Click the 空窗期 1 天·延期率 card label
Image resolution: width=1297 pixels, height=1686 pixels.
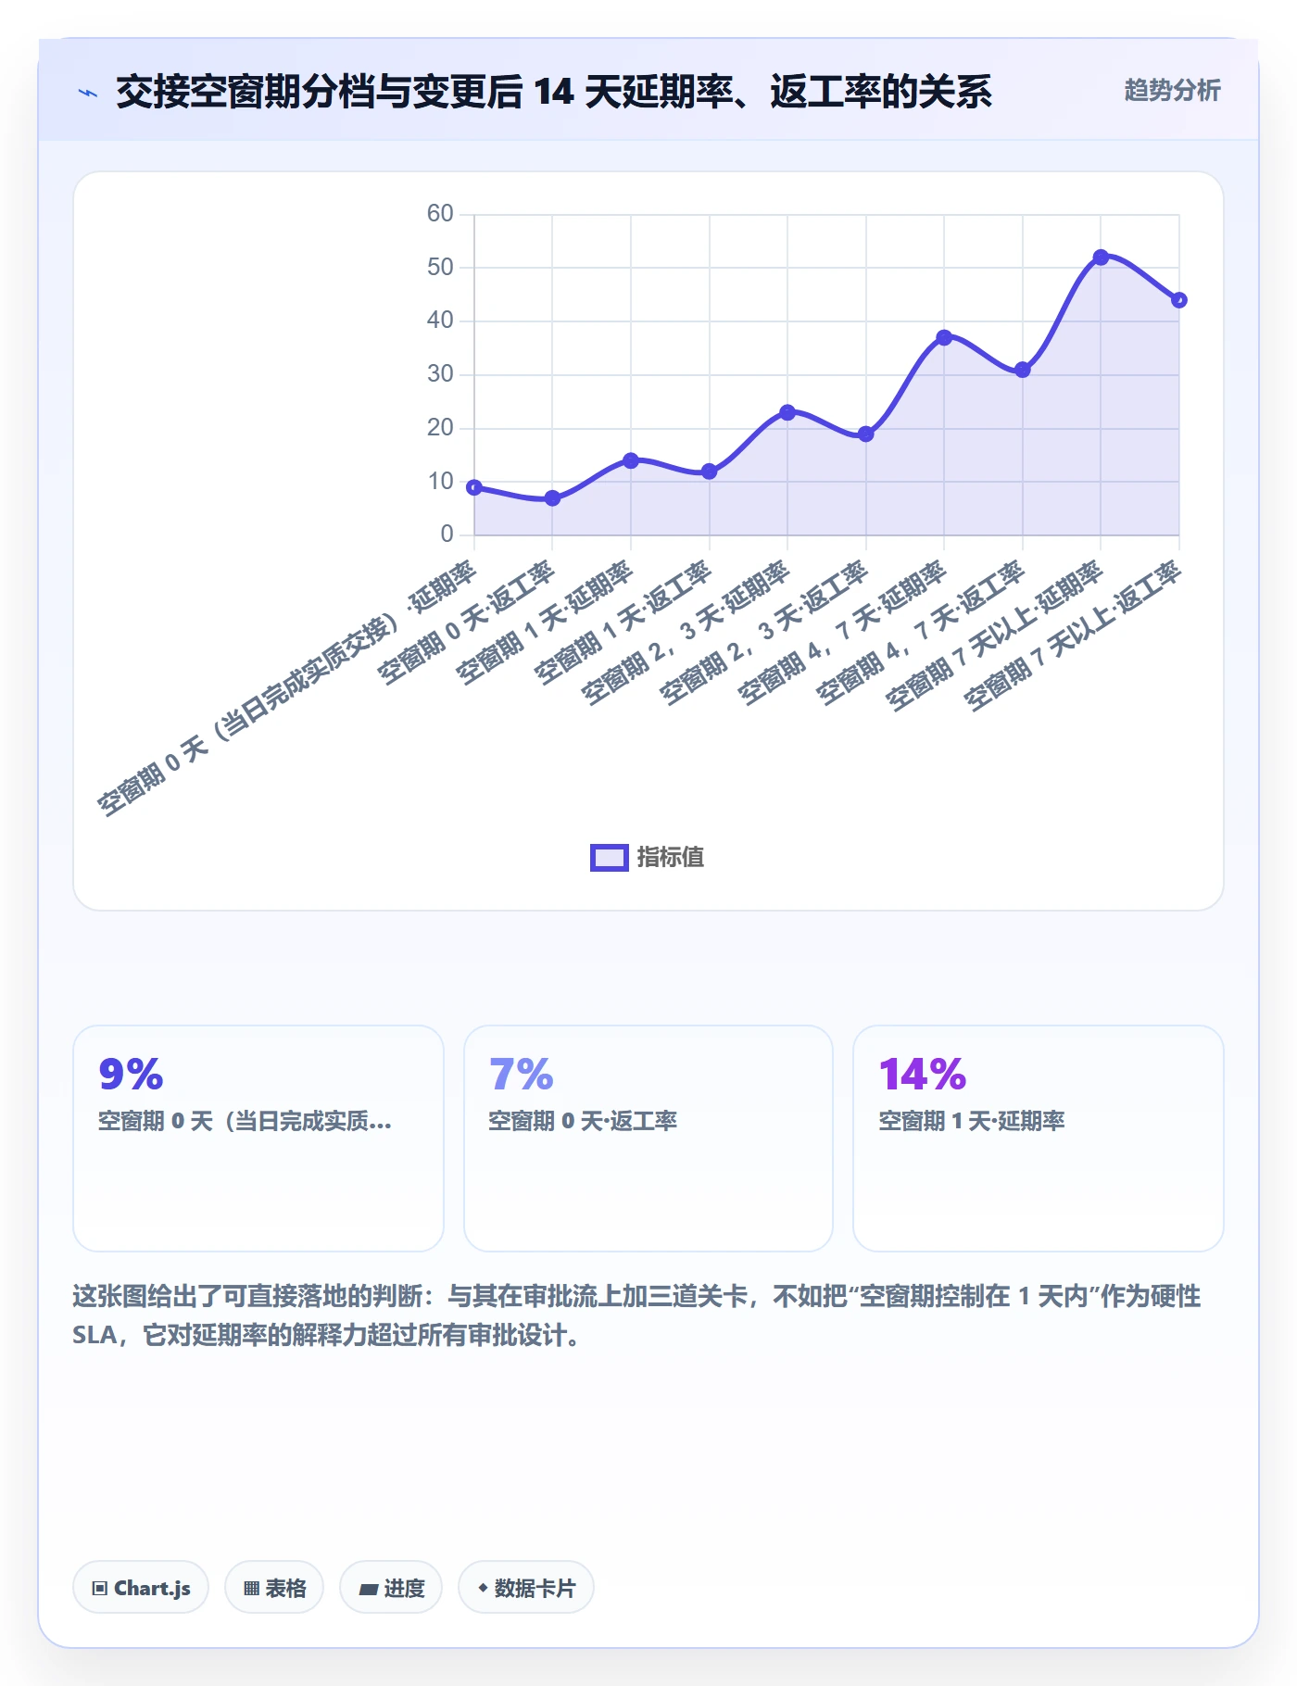(x=972, y=1121)
